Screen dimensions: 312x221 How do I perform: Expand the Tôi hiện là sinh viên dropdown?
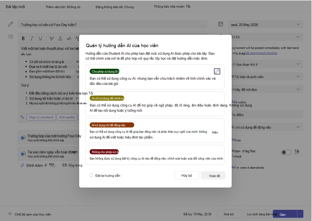tap(265, 77)
